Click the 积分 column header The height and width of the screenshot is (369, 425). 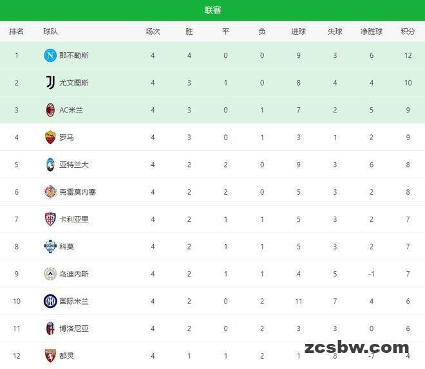click(408, 32)
